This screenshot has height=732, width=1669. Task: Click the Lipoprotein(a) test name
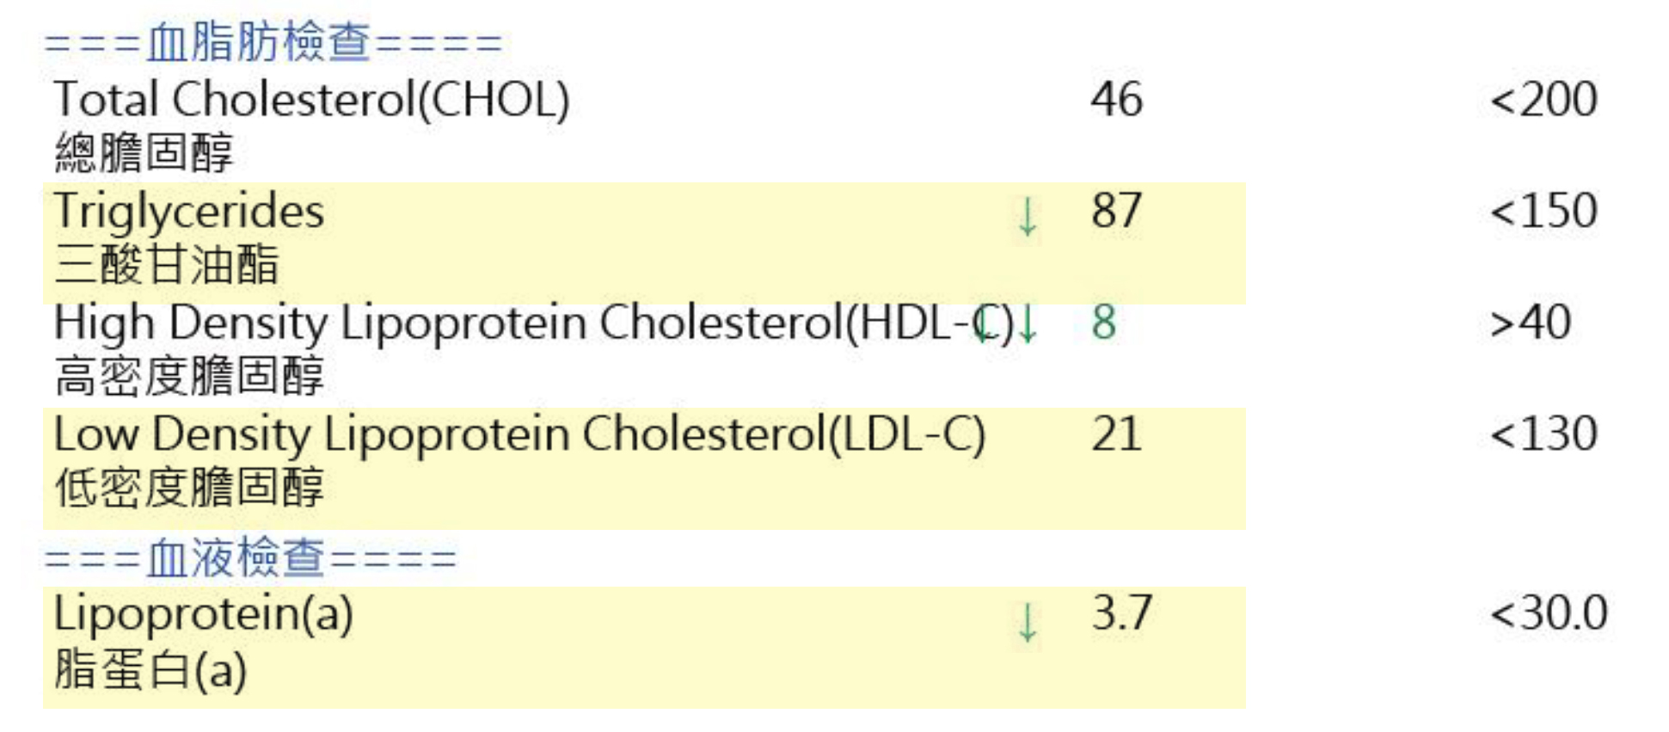tap(203, 613)
